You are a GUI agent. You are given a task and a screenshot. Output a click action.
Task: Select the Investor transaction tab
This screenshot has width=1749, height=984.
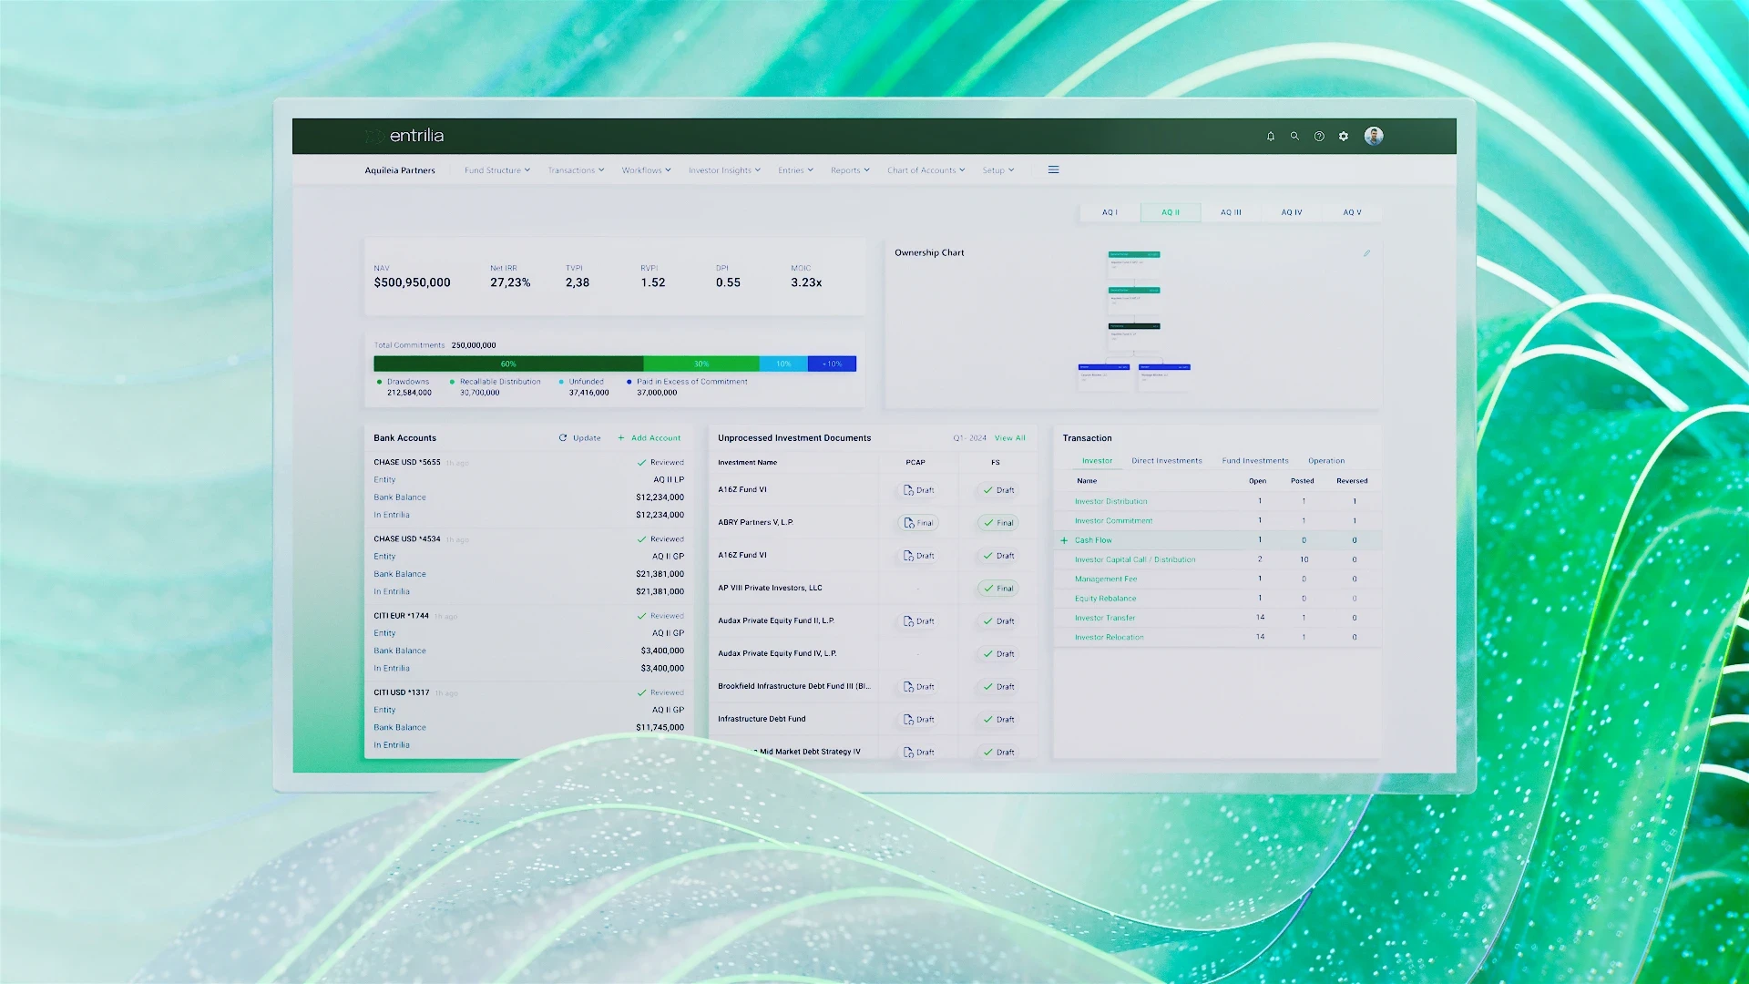[x=1097, y=461]
